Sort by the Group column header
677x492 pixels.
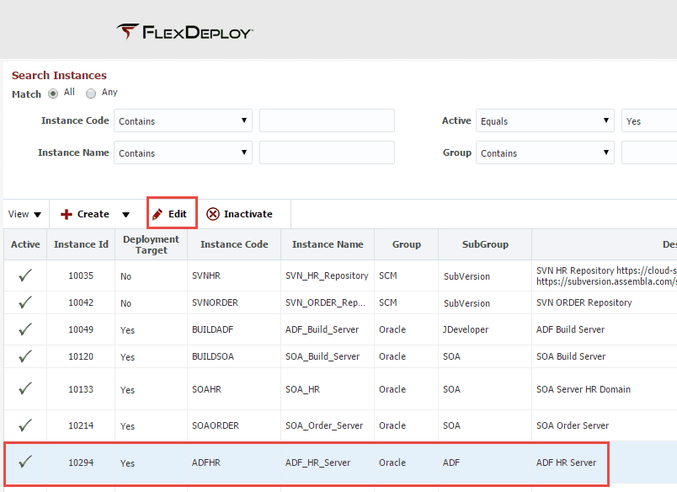[407, 244]
